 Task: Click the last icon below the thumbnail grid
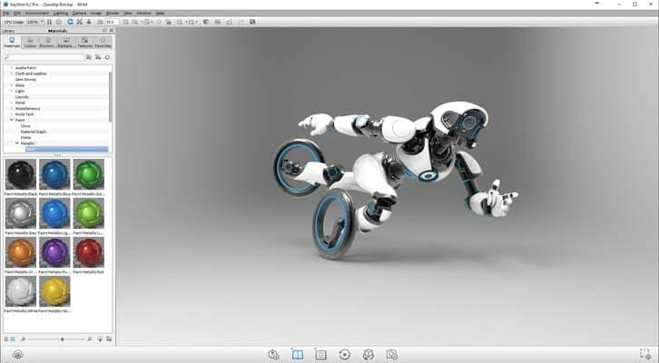pyautogui.click(x=109, y=339)
